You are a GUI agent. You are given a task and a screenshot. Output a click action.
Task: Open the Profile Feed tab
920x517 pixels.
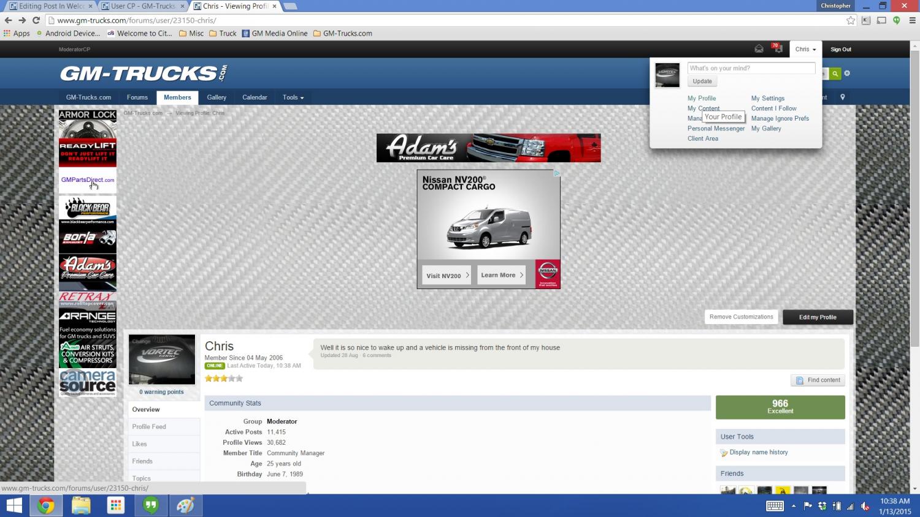(149, 427)
